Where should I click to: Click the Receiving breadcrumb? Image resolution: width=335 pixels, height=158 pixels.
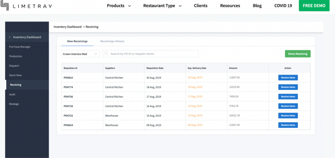[92, 27]
